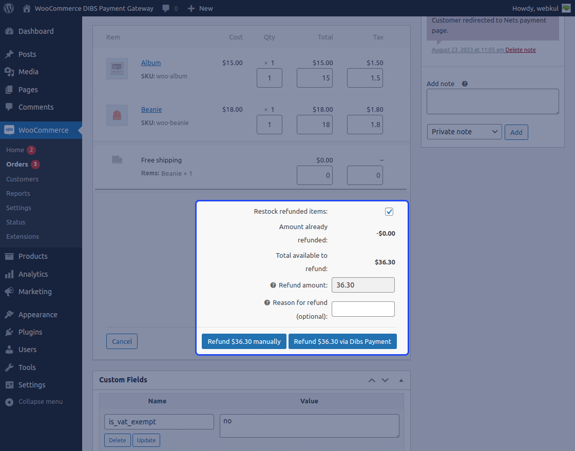Click the Media icon in sidebar

pos(10,72)
